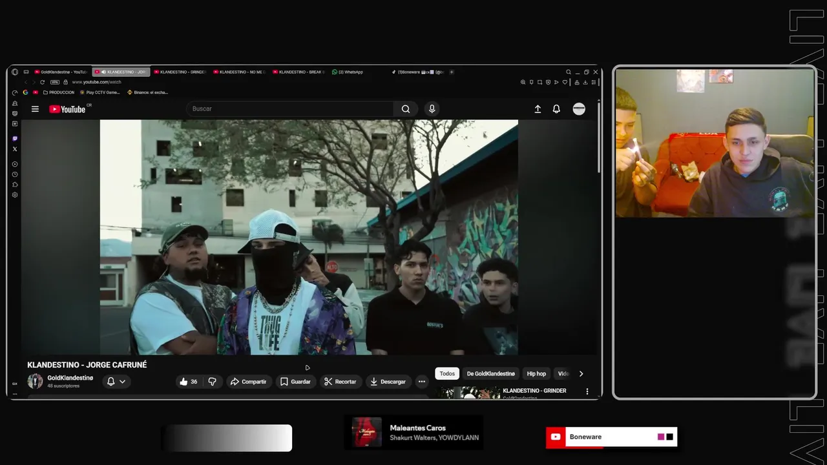Open the Google bookmark icon
This screenshot has height=465, width=827.
[x=25, y=92]
